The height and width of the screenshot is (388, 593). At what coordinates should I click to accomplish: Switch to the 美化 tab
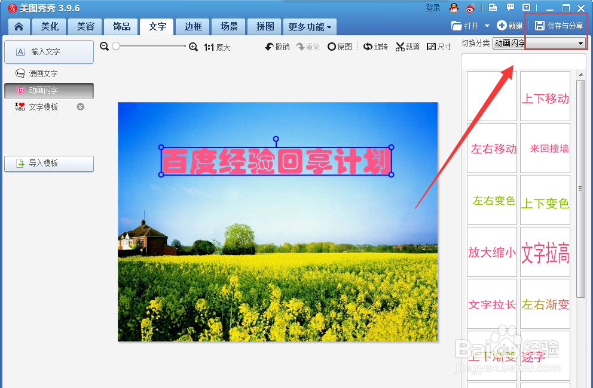(x=50, y=26)
